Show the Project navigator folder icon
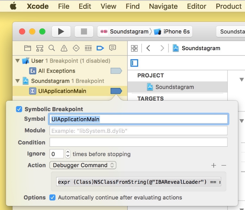245x210 pixels. pyautogui.click(x=28, y=48)
